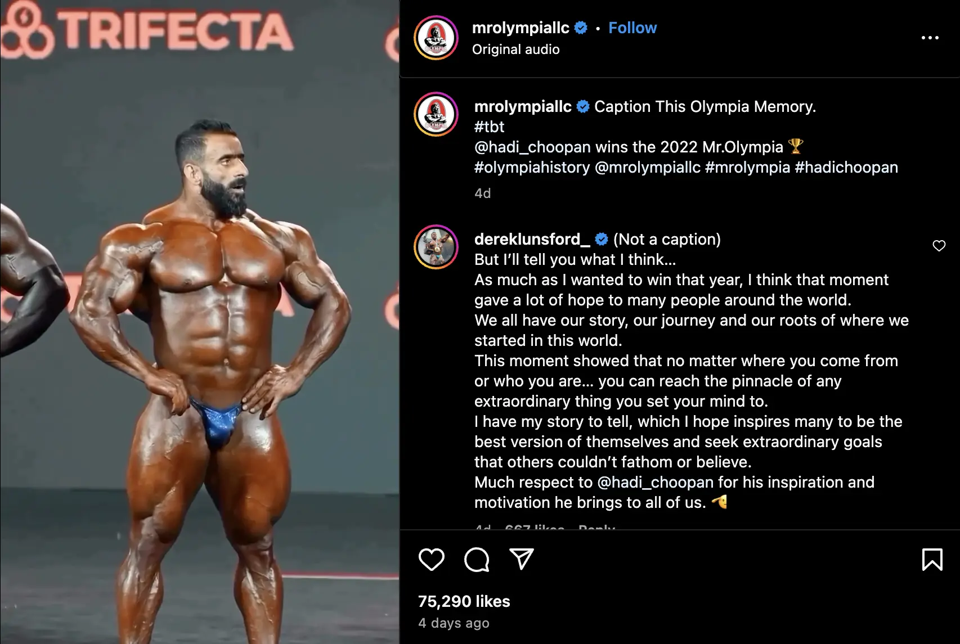Follow the mrolympiallc account

[x=632, y=28]
